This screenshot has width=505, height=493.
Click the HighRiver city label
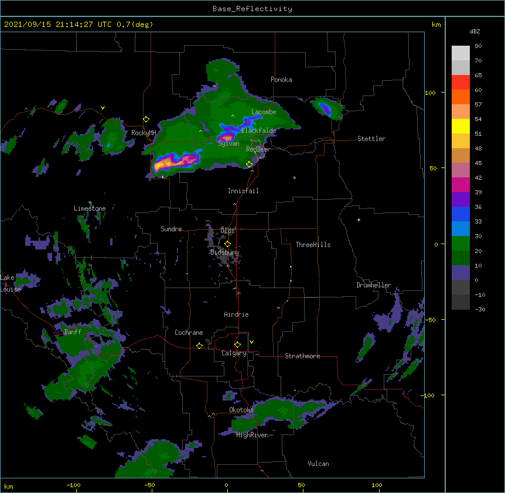click(x=252, y=435)
